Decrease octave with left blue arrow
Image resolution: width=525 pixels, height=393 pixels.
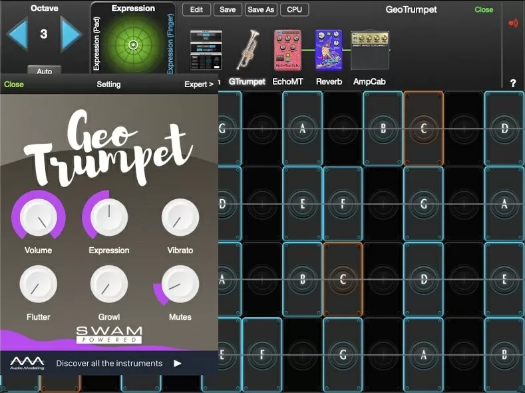click(x=17, y=35)
